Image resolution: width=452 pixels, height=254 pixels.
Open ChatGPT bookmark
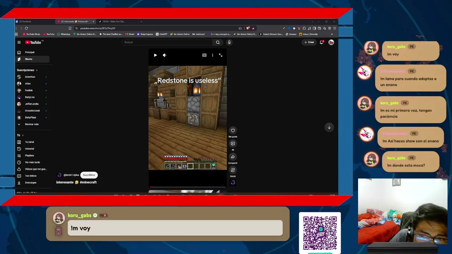[x=162, y=34]
